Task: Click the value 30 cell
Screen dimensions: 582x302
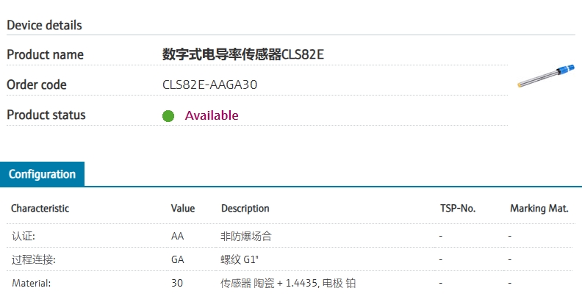Action: coord(176,283)
